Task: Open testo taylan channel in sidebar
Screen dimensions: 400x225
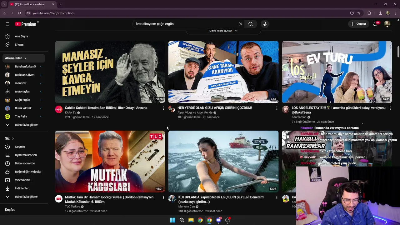Action: coord(24,92)
